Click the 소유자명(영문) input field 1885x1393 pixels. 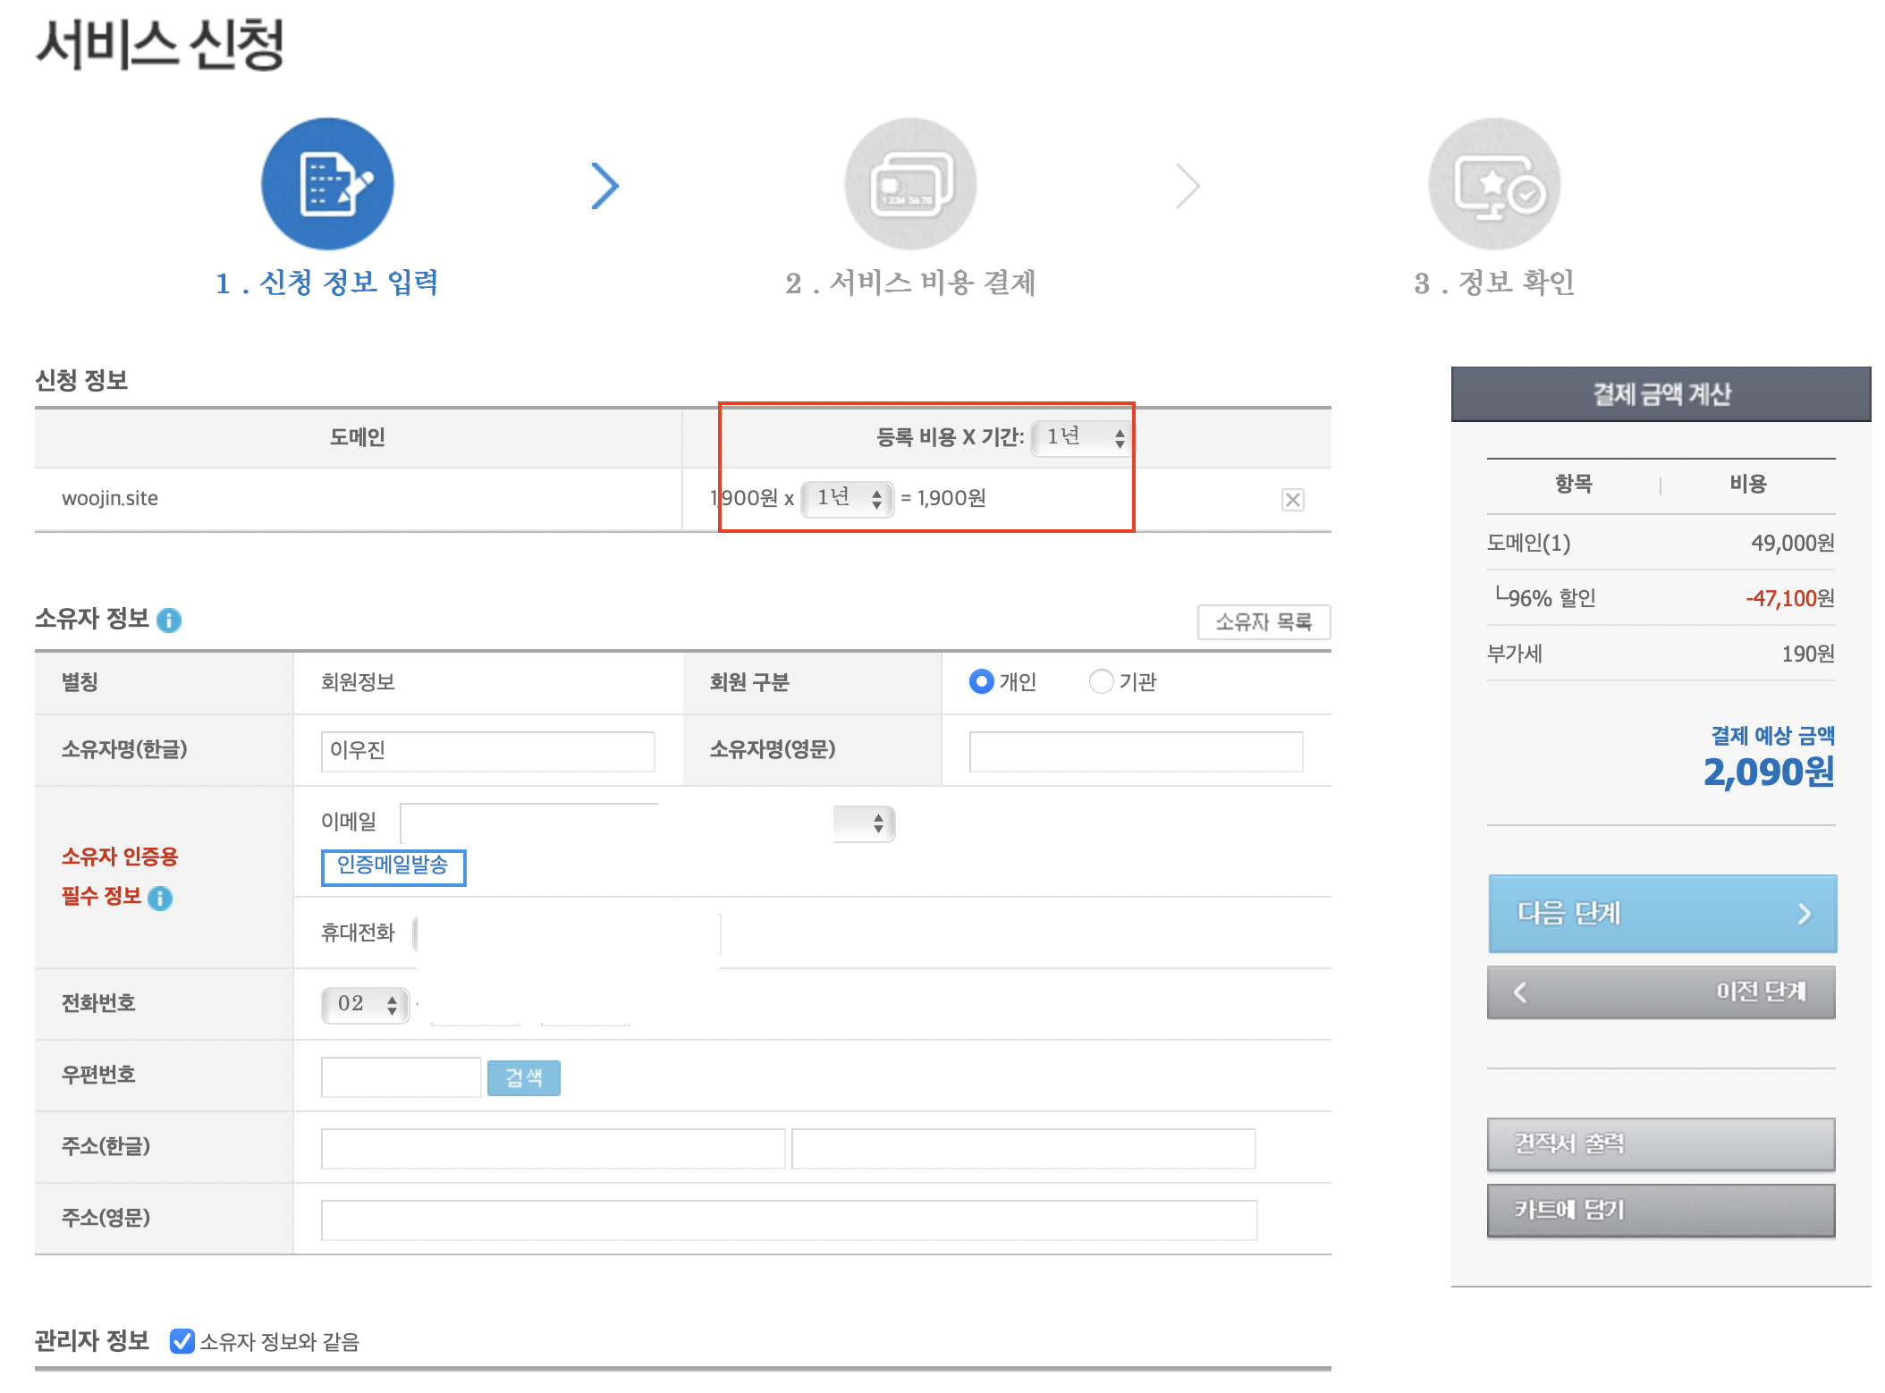point(1135,751)
